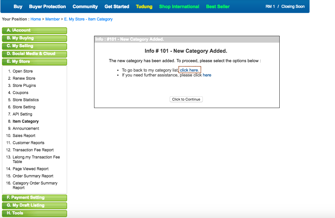Screen dimensions: 335x218
Task: Open the Tudung nav link
Action: [144, 7]
